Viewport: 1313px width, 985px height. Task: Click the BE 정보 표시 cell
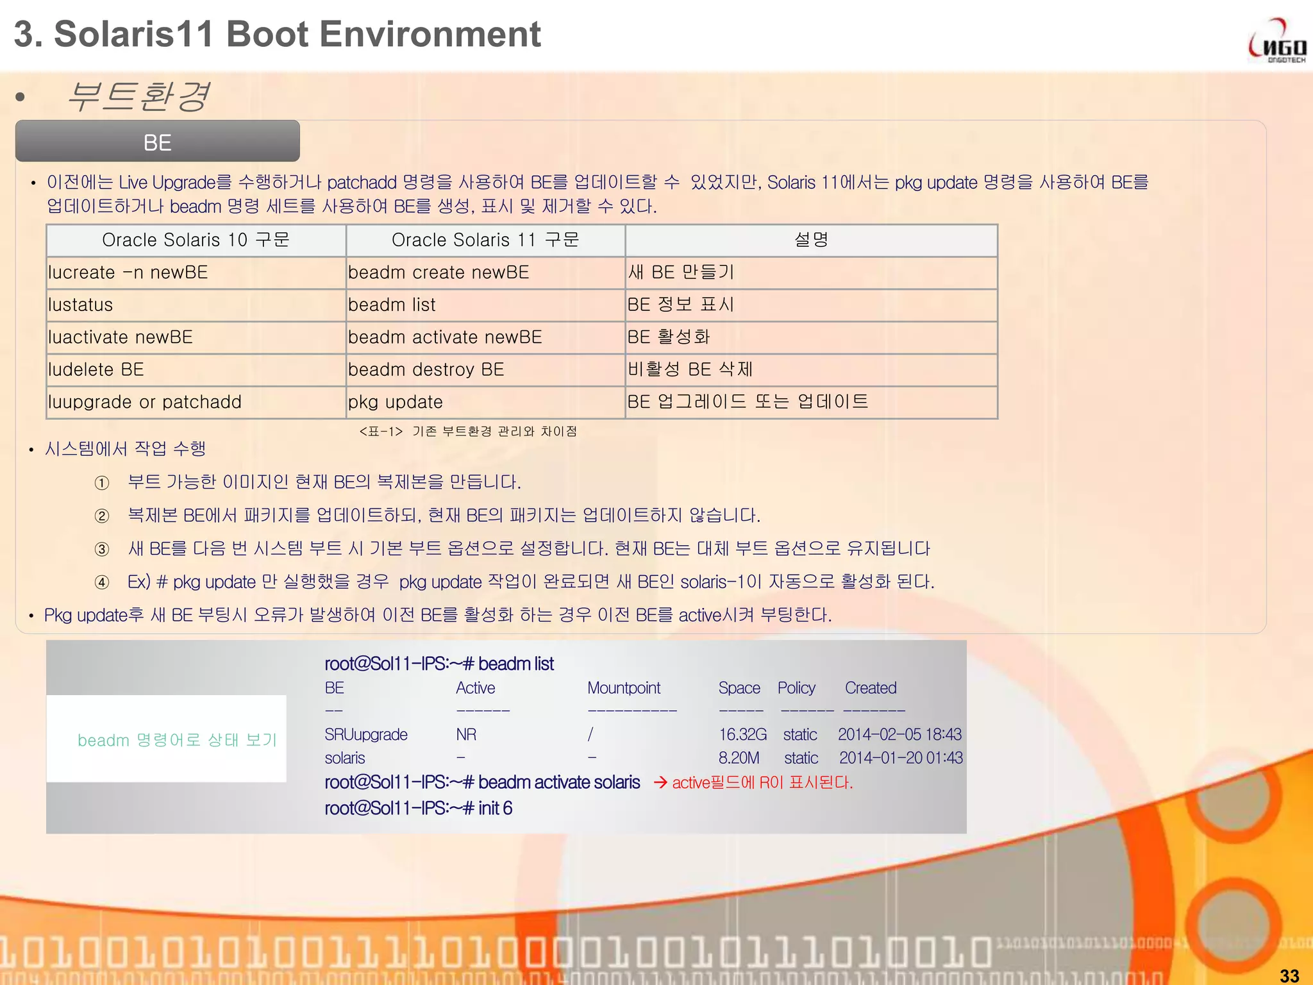point(811,305)
